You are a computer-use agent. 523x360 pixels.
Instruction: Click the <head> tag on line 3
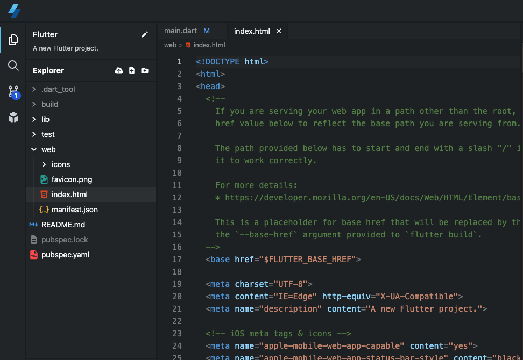coord(210,87)
